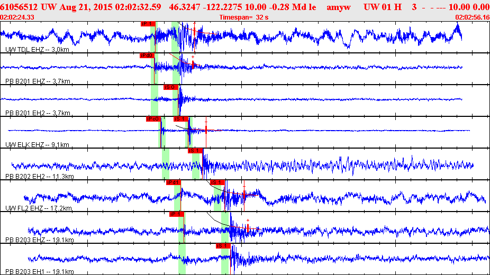
Task: Select the iS 1 pick flag on B203 EH1
Action: pos(223,246)
